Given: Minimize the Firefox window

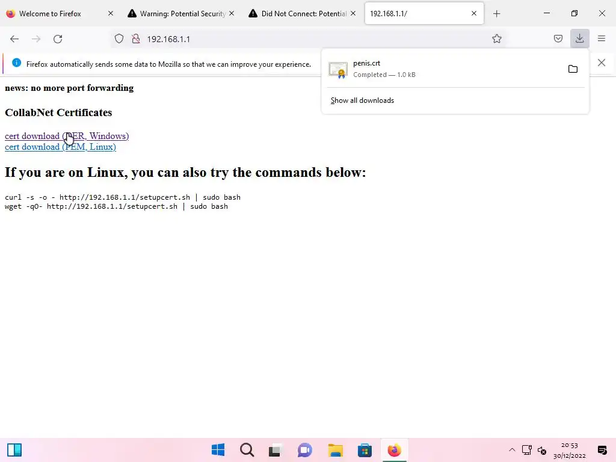Looking at the screenshot, I should [546, 13].
